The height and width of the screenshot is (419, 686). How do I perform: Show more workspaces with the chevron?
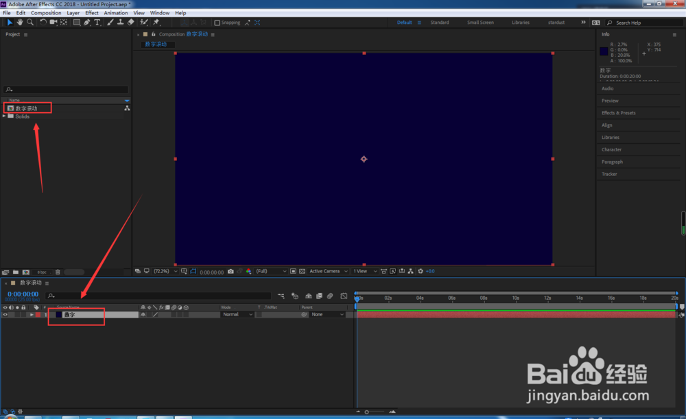point(583,23)
